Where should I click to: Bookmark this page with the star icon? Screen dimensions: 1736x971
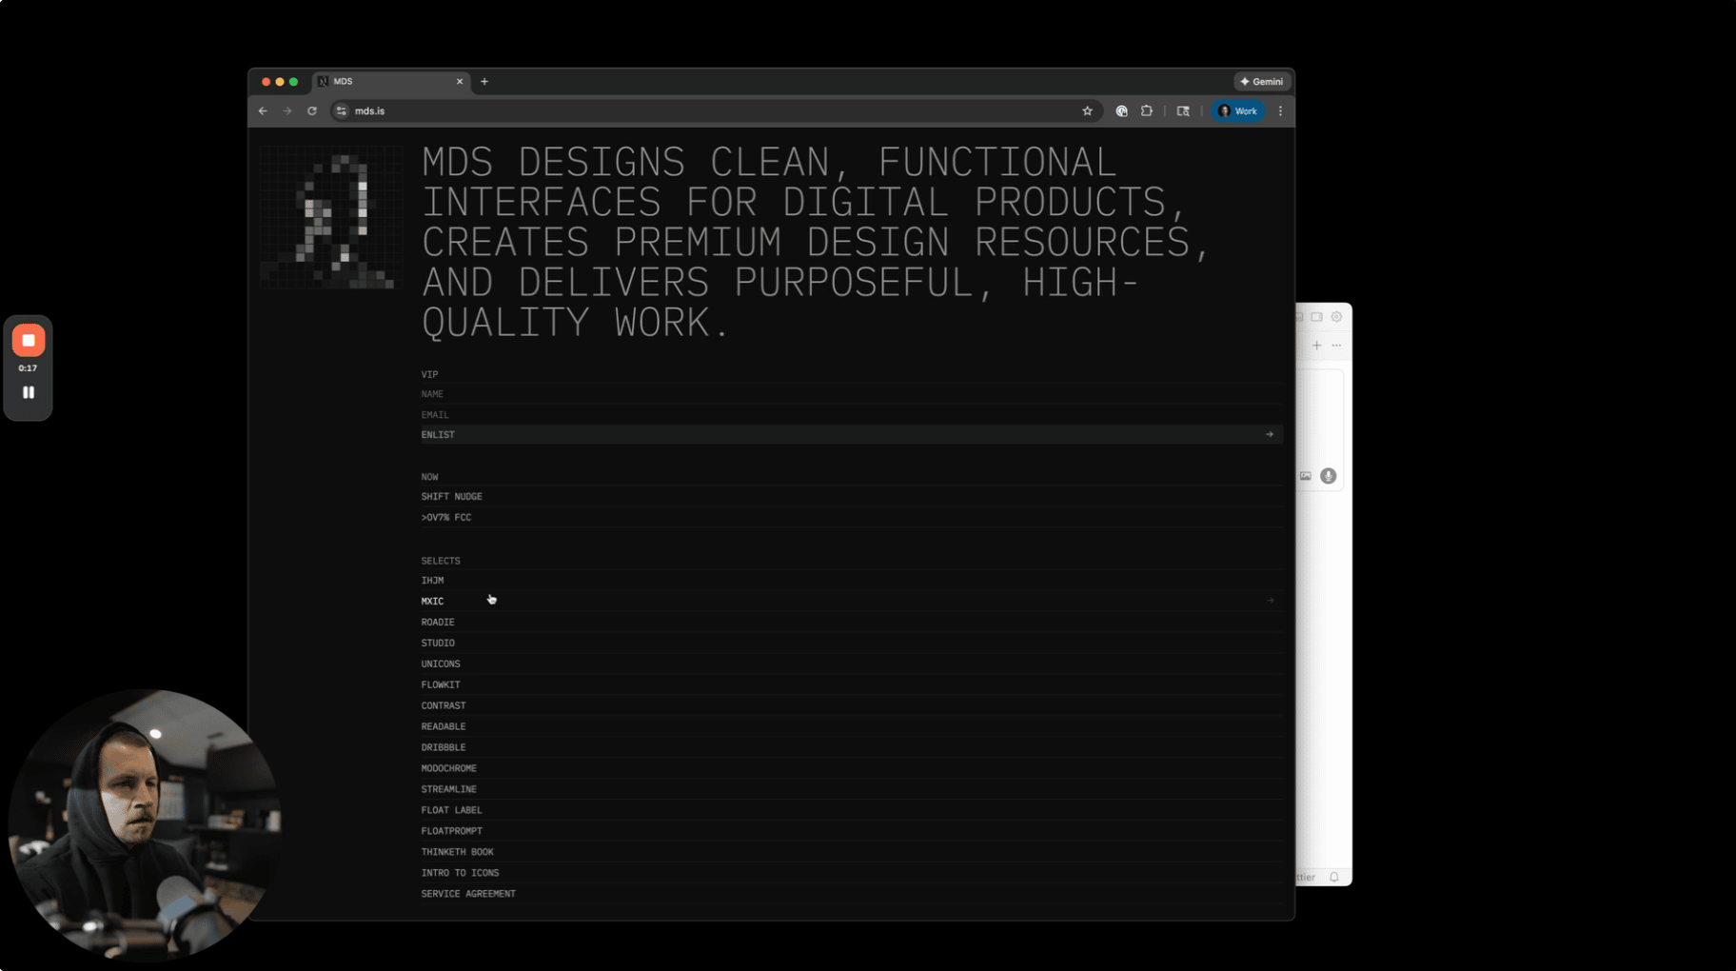[1087, 111]
